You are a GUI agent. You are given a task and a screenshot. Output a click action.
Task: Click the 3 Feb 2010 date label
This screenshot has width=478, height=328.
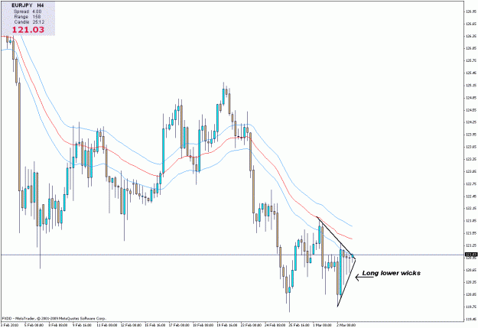point(10,325)
